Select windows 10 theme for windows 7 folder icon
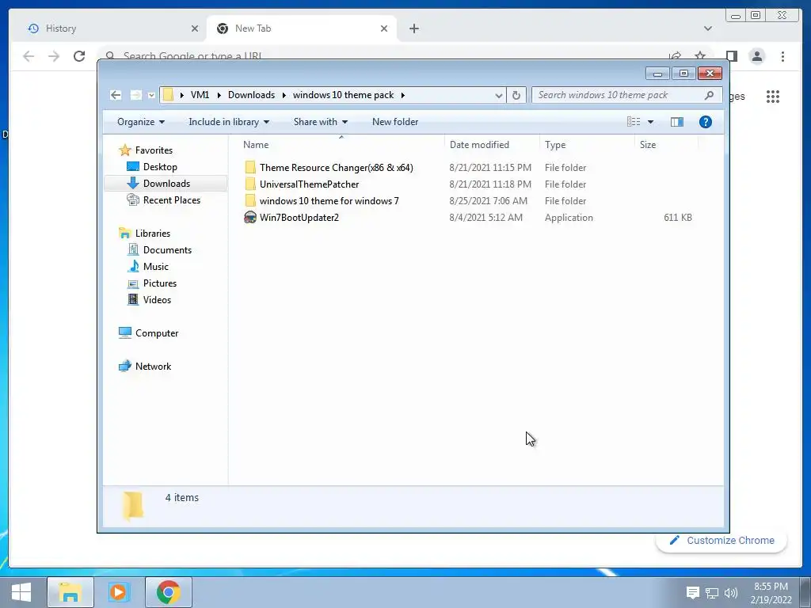The width and height of the screenshot is (811, 608). pyautogui.click(x=250, y=200)
